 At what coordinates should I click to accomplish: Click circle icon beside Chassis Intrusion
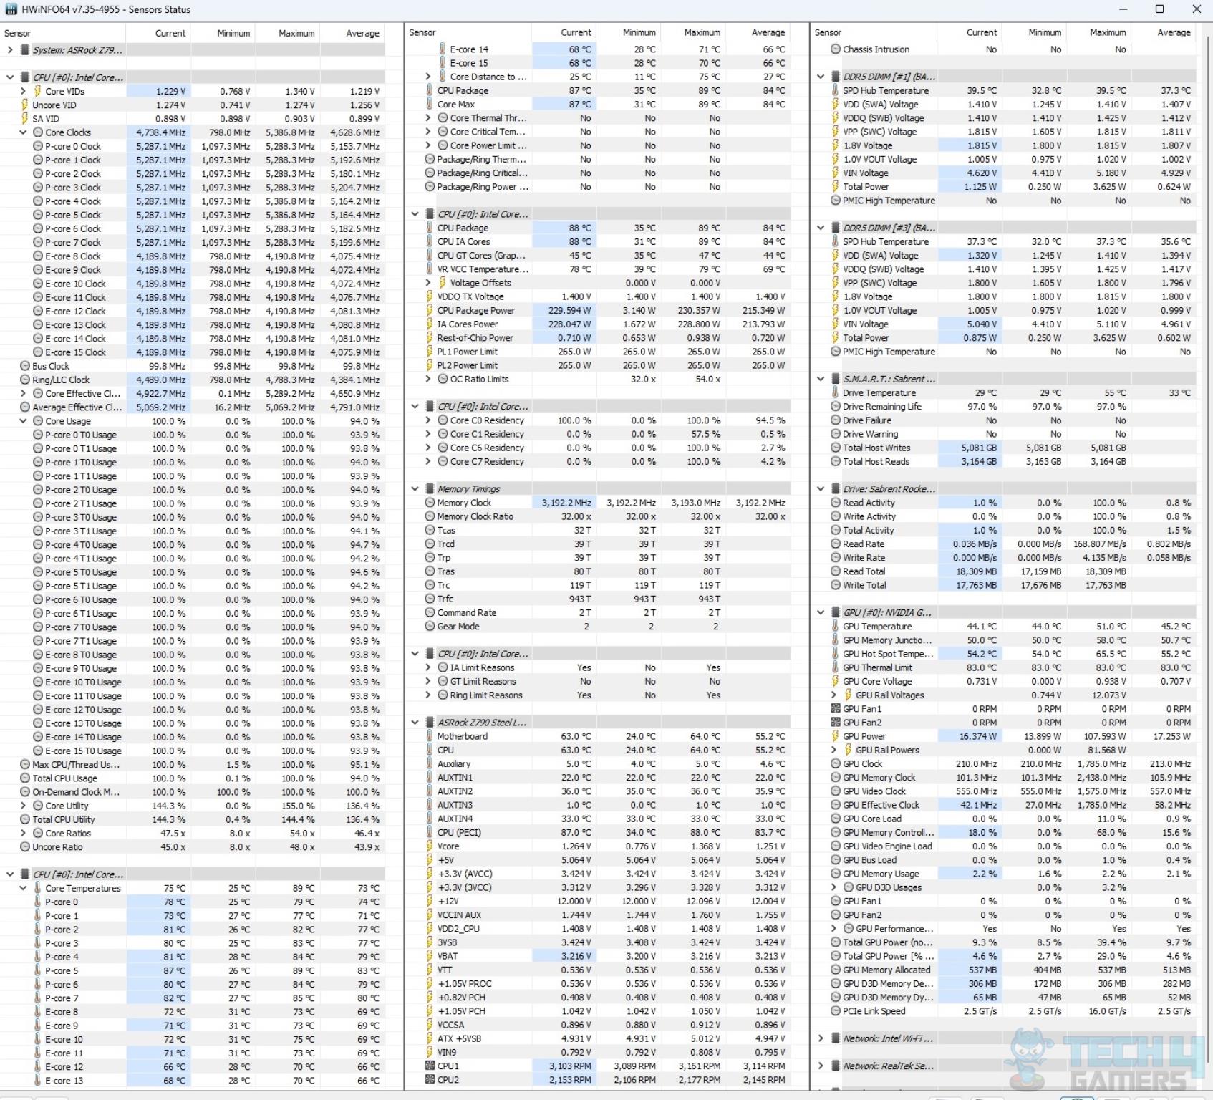tap(835, 49)
